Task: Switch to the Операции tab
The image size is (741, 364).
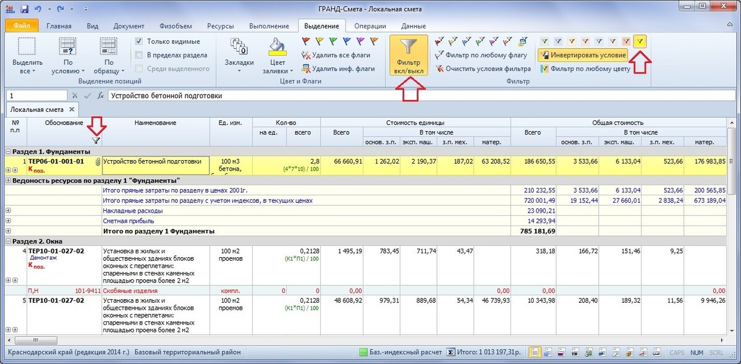Action: (x=370, y=26)
